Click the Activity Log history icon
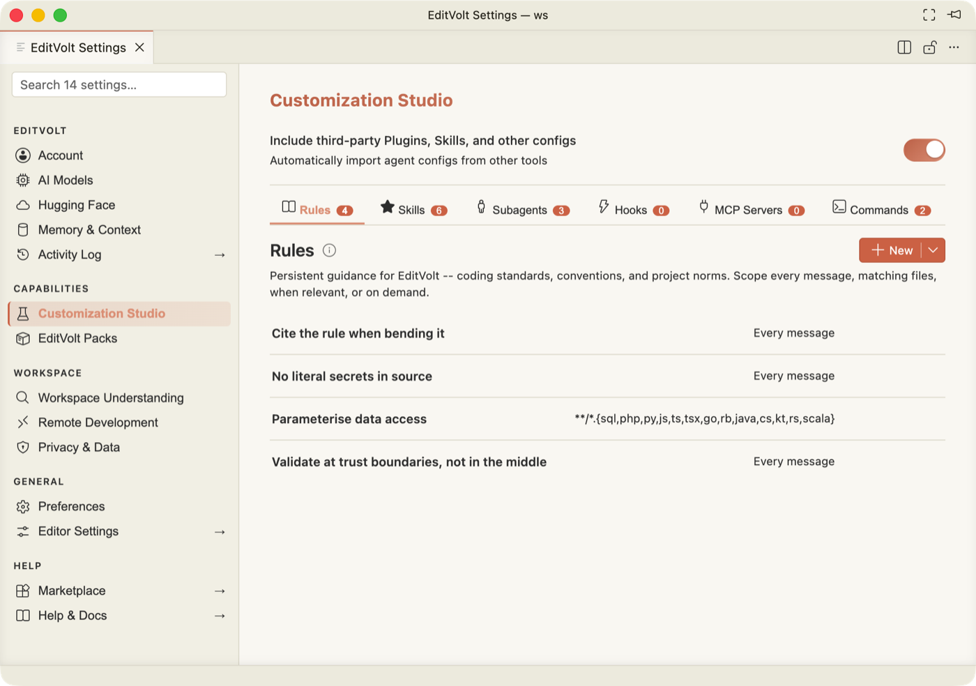The image size is (976, 686). tap(23, 254)
